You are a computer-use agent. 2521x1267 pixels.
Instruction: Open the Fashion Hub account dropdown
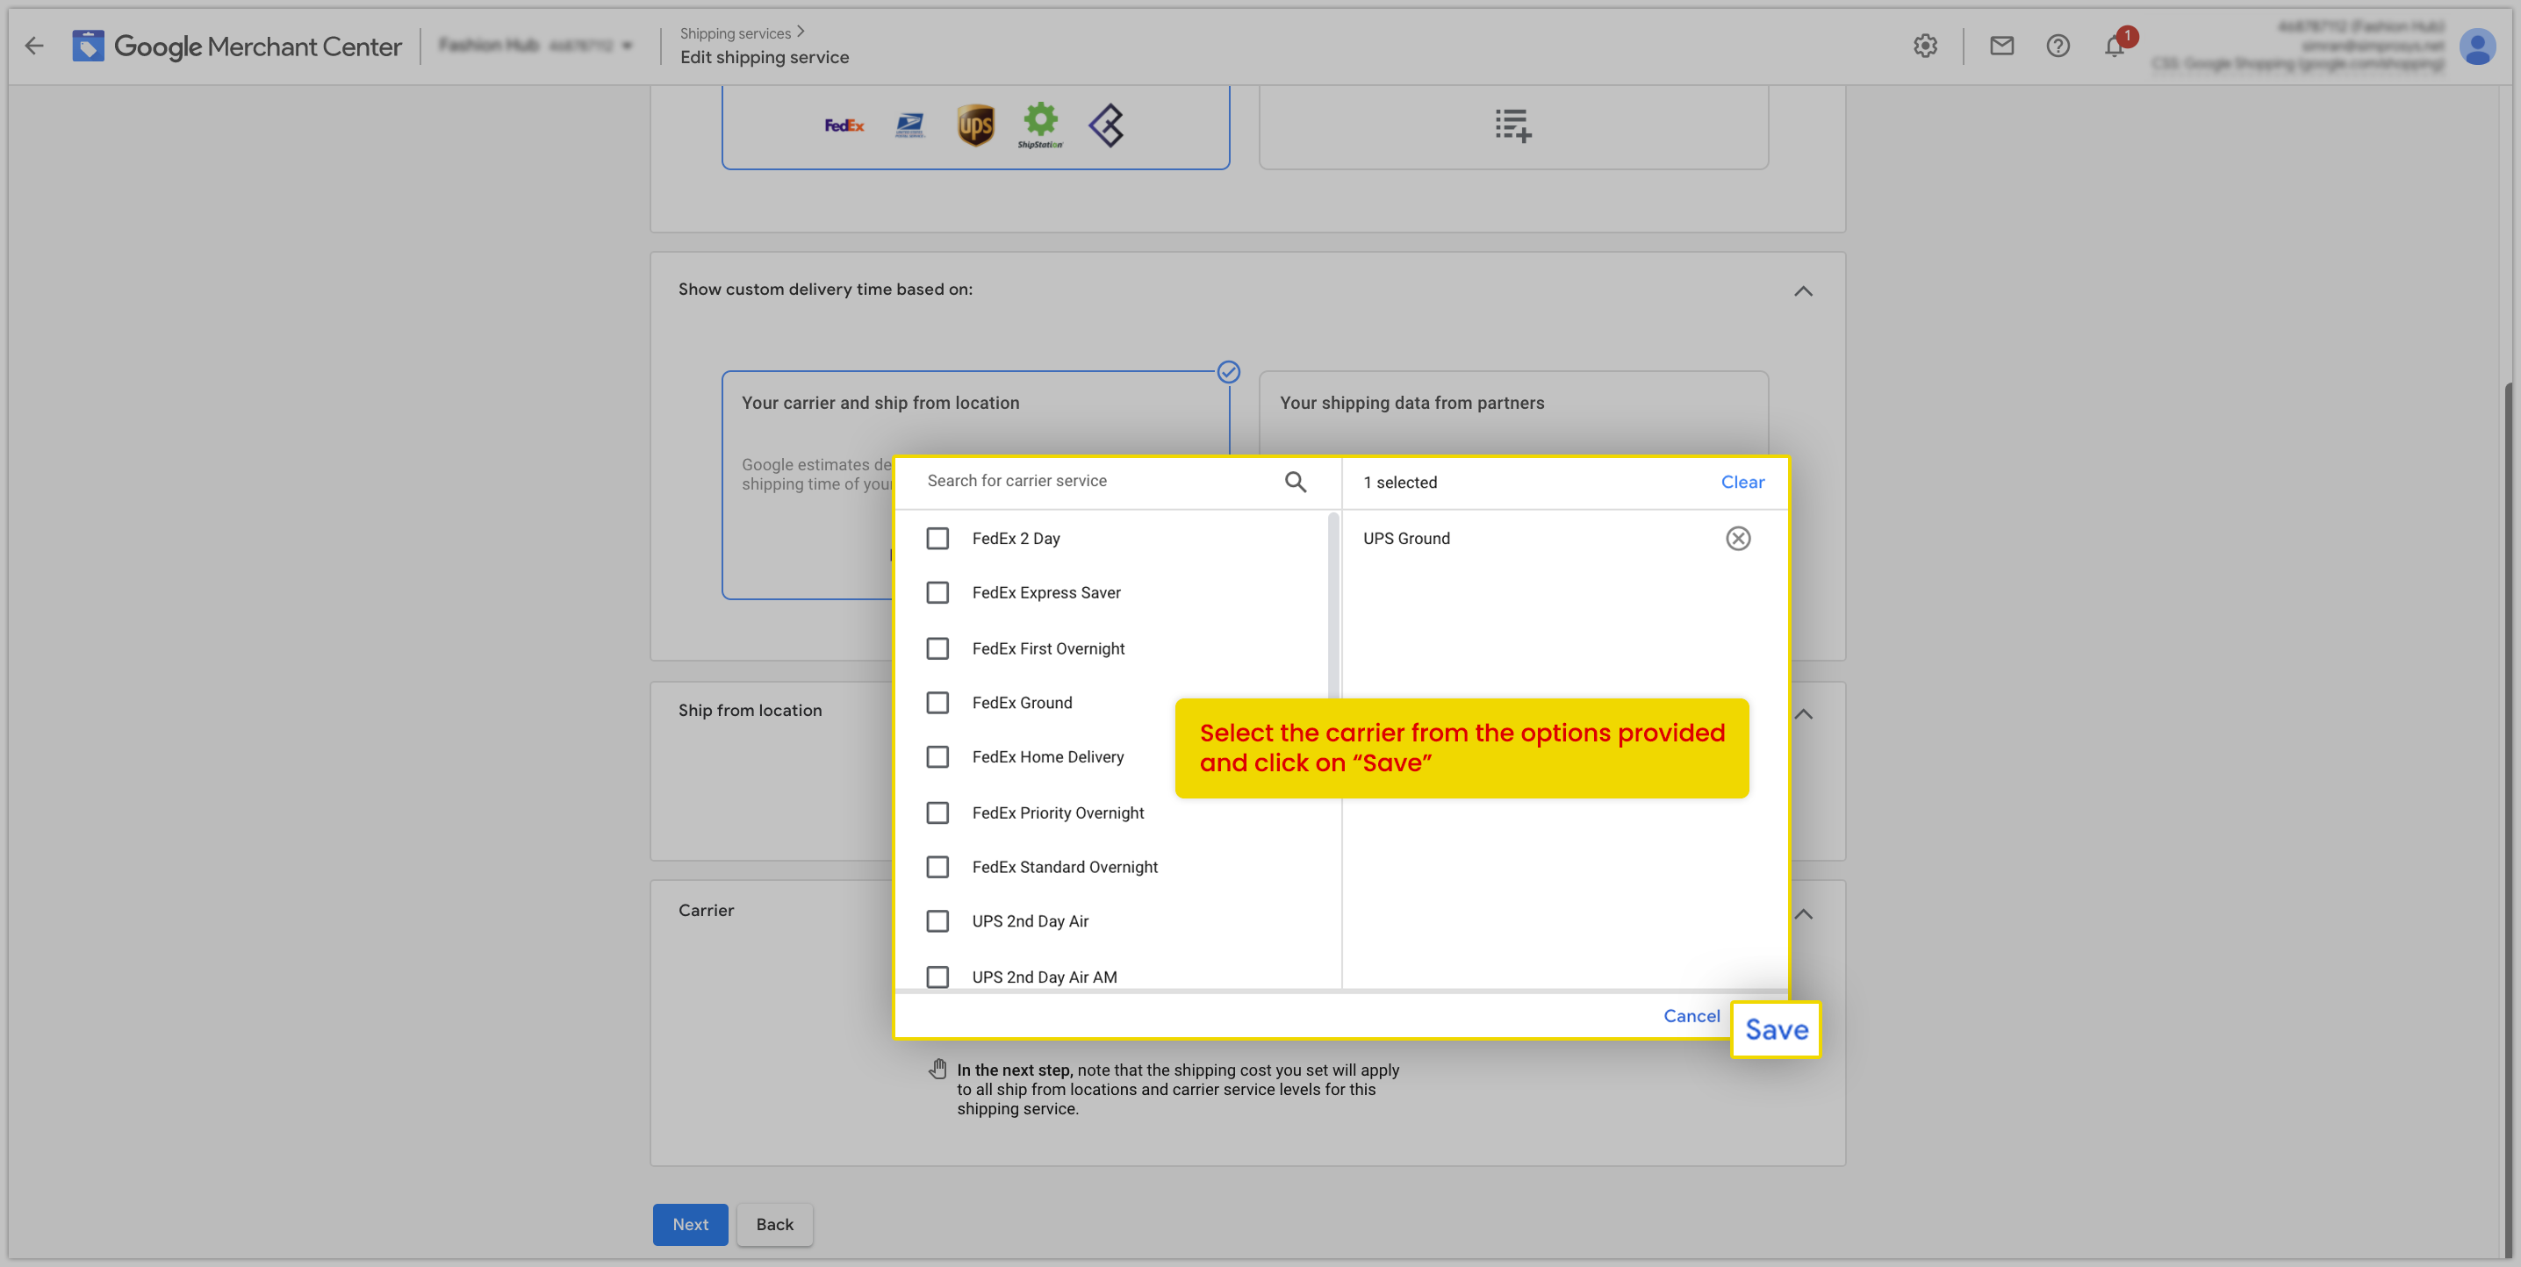[x=535, y=46]
